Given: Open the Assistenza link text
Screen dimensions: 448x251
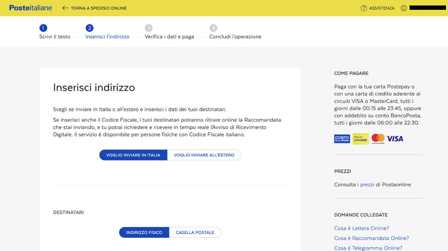Looking at the screenshot, I should pos(382,8).
